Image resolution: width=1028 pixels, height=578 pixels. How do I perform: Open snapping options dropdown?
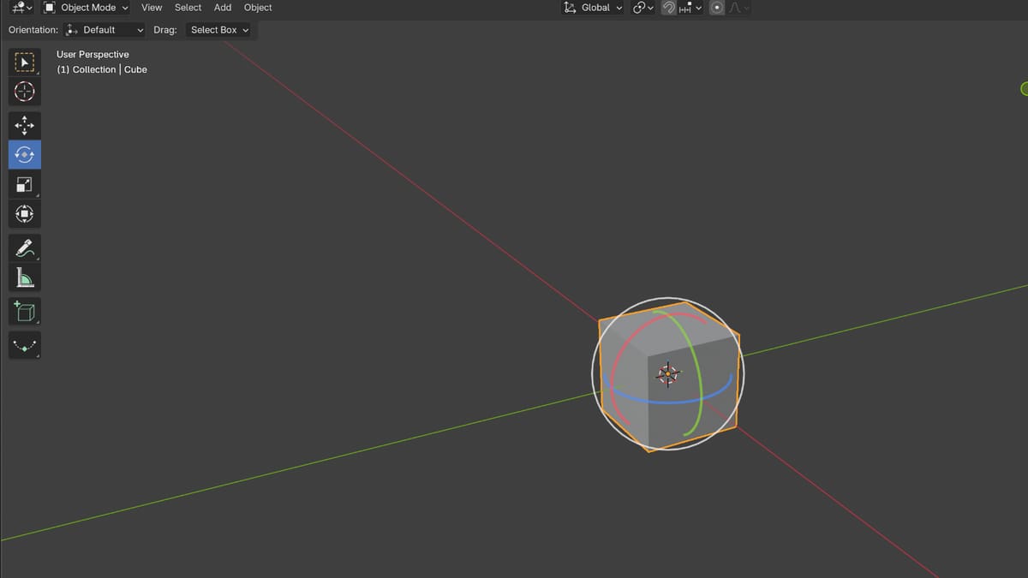click(x=690, y=8)
